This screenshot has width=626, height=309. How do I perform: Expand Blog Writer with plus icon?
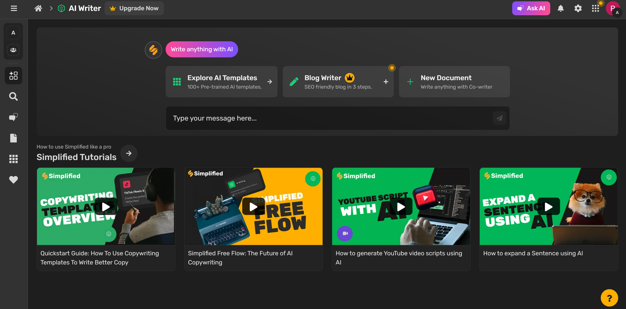click(386, 82)
